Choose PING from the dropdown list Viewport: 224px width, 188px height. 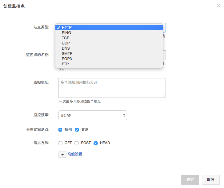click(x=66, y=33)
